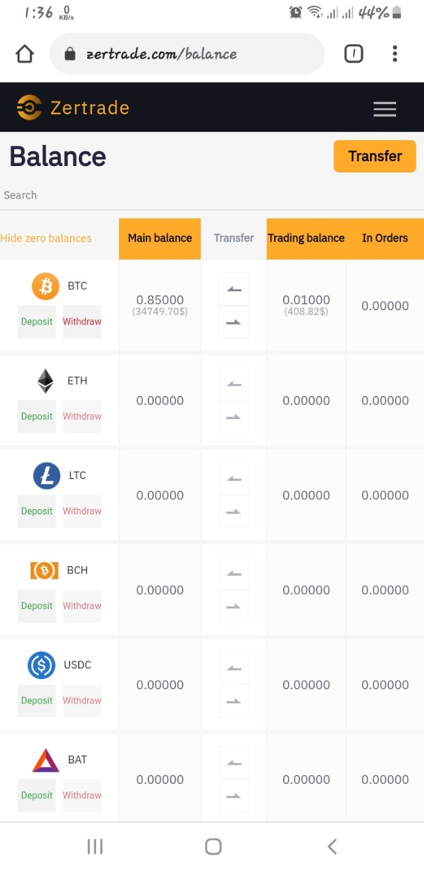Screen dimensions: 424x871
Task: Withdraw BTC funds
Action: (x=82, y=322)
